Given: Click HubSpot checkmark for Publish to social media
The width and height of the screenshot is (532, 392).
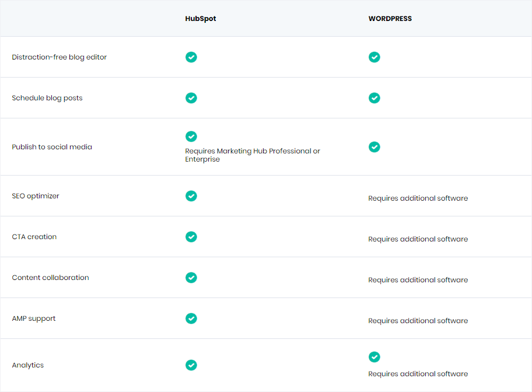Looking at the screenshot, I should coord(191,136).
